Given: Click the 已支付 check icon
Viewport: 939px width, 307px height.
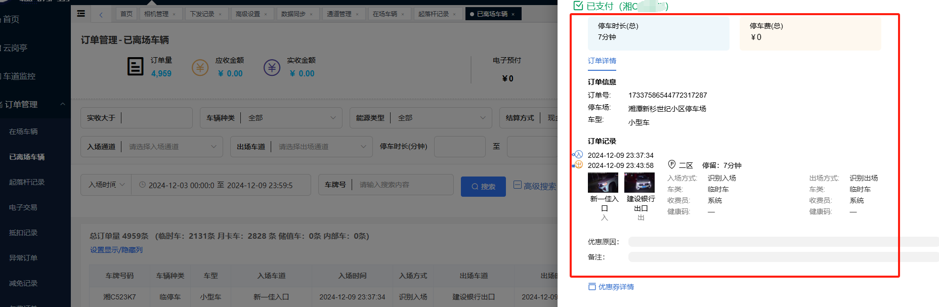Looking at the screenshot, I should pos(578,6).
